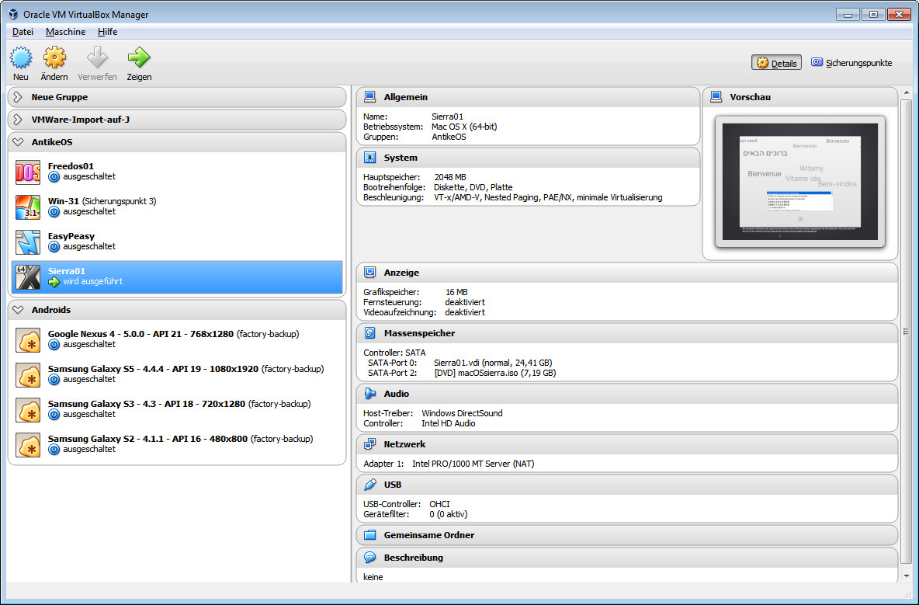Open settings with the Ändern gear icon
The height and width of the screenshot is (605, 919).
tap(54, 58)
